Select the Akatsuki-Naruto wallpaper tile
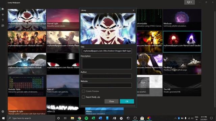216x121 pixels. click(x=27, y=42)
